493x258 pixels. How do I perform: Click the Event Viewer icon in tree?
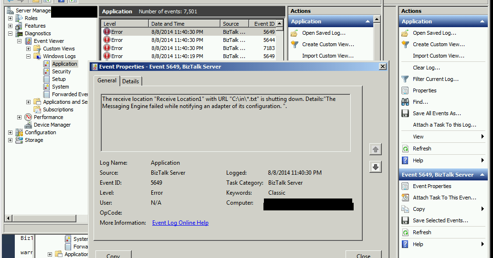tap(28, 41)
